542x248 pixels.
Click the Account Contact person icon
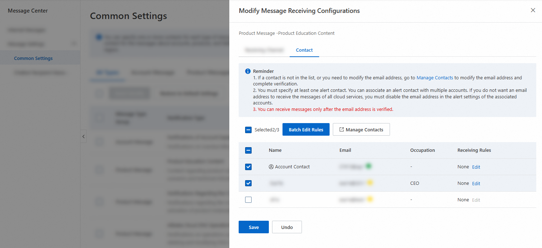click(x=271, y=167)
